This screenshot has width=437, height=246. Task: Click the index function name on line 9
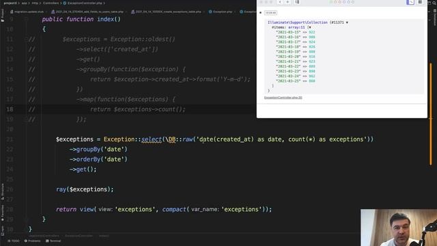(105, 19)
